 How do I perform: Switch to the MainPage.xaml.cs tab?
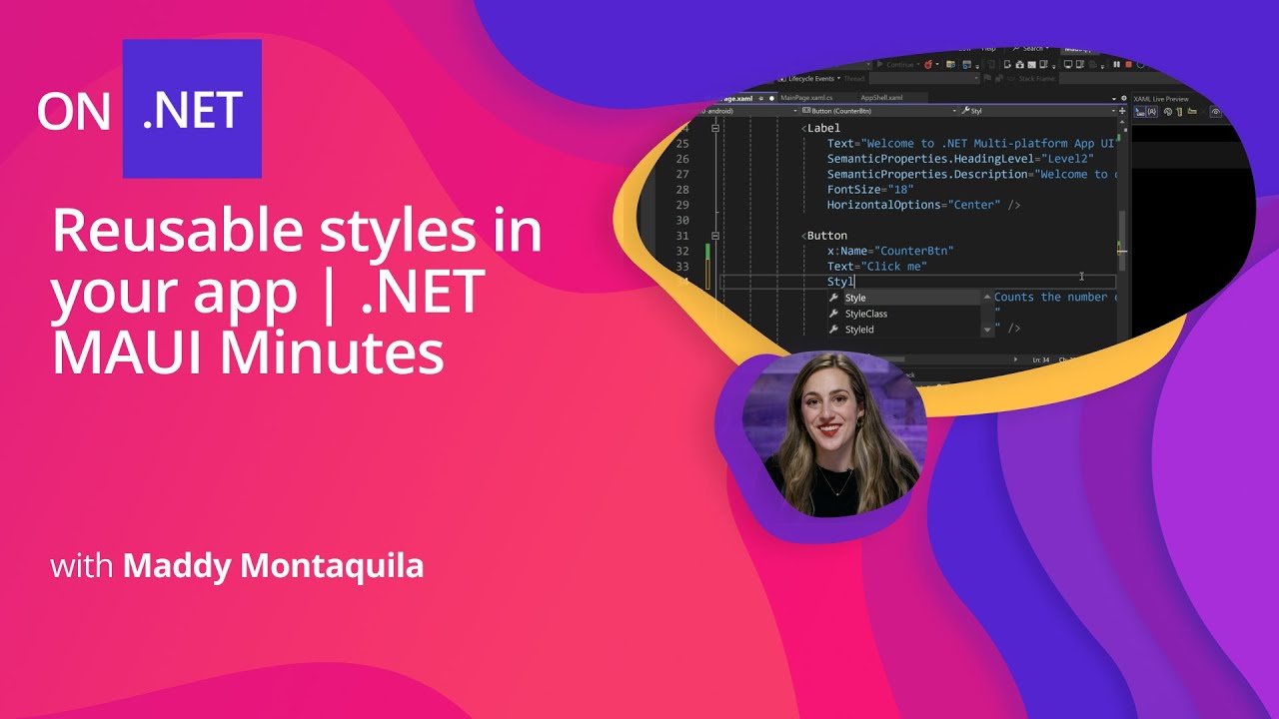point(806,98)
